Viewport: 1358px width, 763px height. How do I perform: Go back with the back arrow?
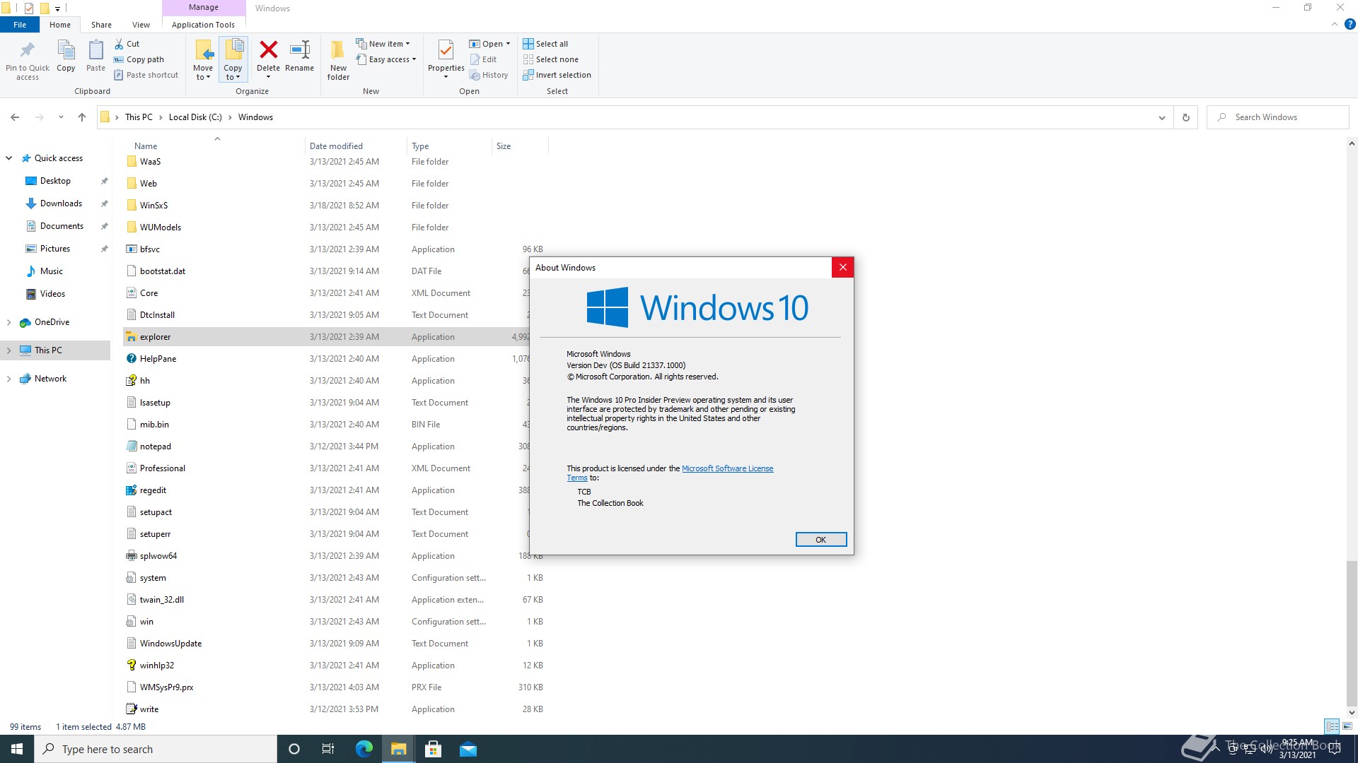coord(15,117)
